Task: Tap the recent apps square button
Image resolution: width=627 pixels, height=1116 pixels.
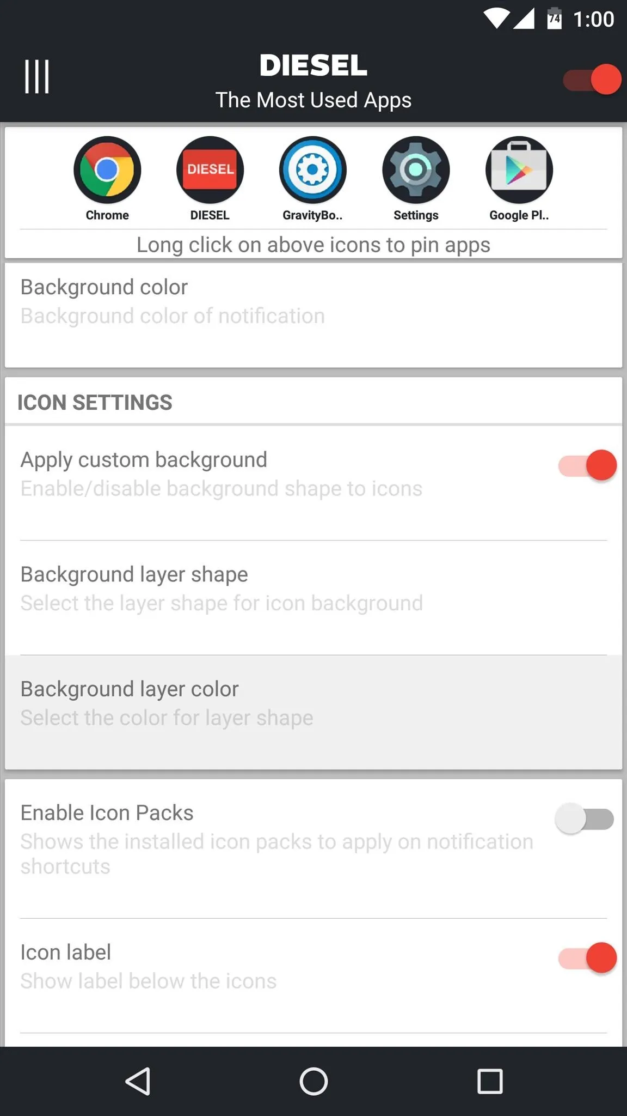Action: (x=490, y=1081)
